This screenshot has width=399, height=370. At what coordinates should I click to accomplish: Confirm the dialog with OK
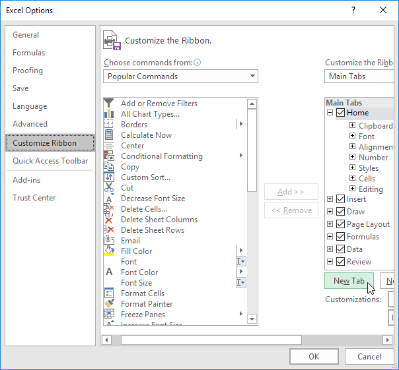(x=314, y=356)
